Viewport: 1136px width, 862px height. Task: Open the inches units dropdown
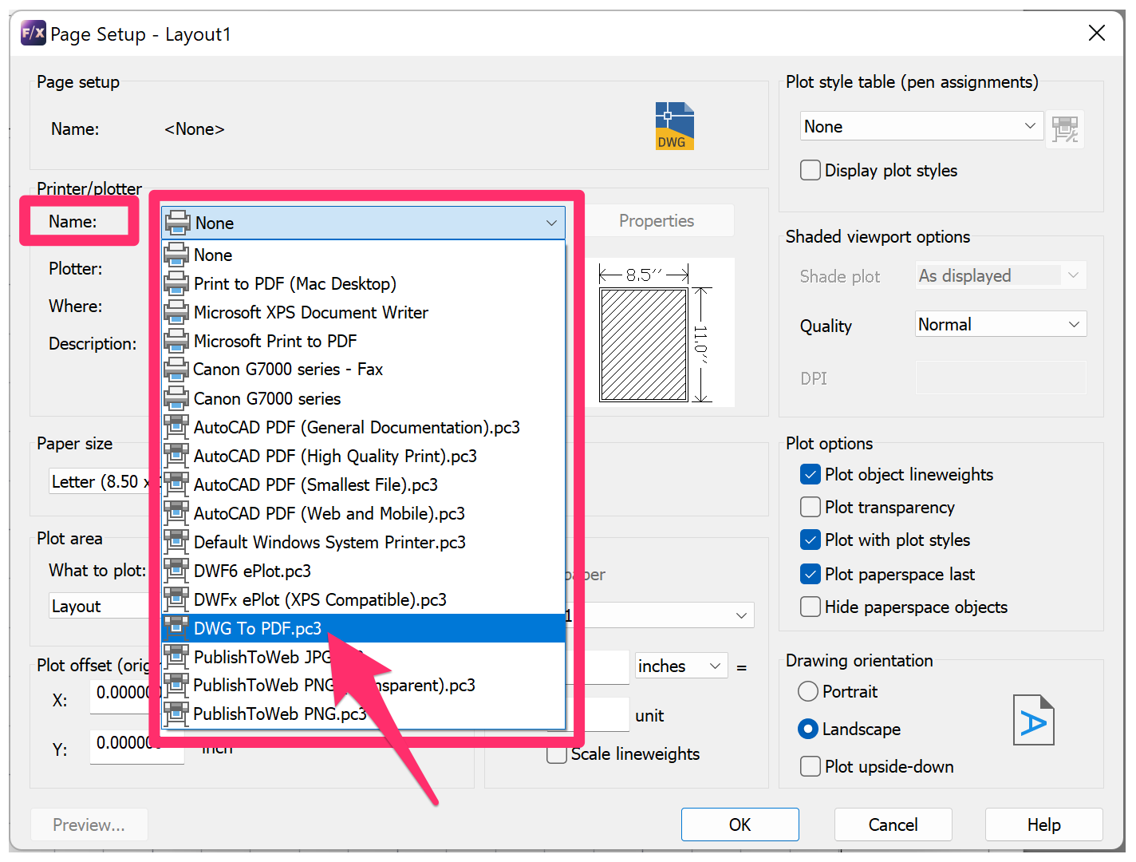[x=681, y=666]
